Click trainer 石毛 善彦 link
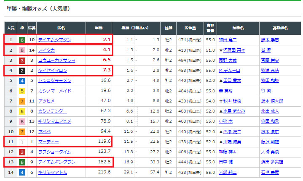303x181 pixels. (x=270, y=172)
